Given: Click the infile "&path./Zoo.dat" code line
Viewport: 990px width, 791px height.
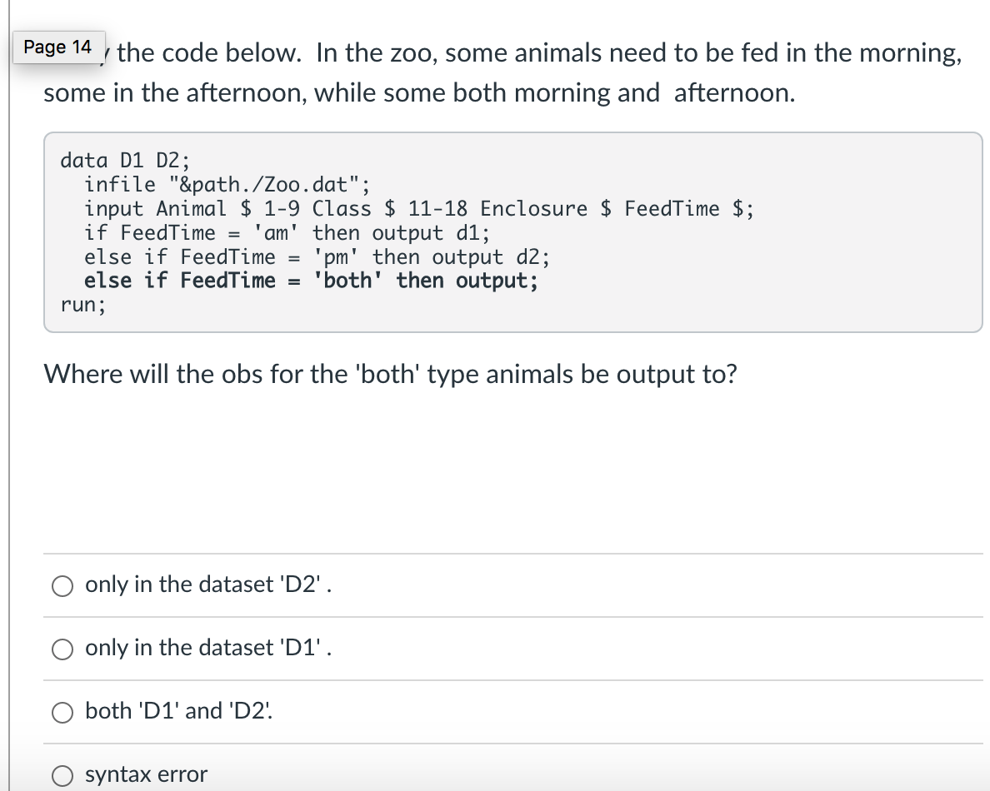Looking at the screenshot, I should tap(227, 184).
